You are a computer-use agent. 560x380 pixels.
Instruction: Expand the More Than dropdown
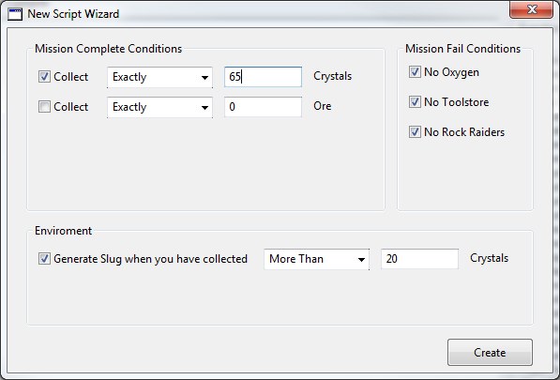coord(316,259)
